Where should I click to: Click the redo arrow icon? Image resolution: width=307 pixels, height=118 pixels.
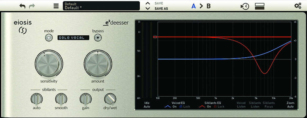tap(32, 6)
